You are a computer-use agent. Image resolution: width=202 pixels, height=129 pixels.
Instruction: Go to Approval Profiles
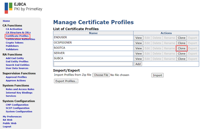(16, 77)
